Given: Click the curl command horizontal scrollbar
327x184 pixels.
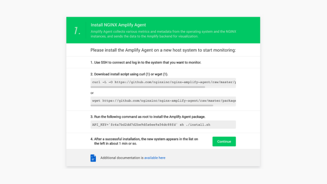Looking at the screenshot, I should pyautogui.click(x=148, y=87).
